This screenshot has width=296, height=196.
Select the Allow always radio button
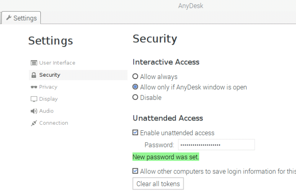135,76
